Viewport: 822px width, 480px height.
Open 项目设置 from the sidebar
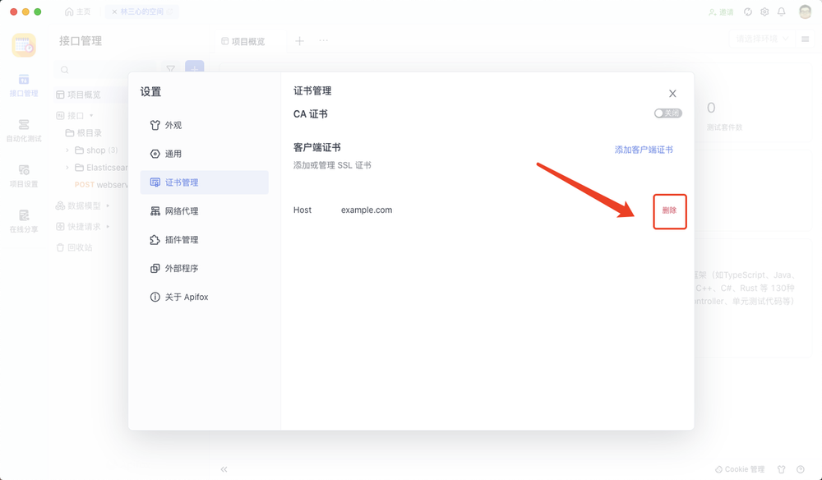tap(24, 175)
